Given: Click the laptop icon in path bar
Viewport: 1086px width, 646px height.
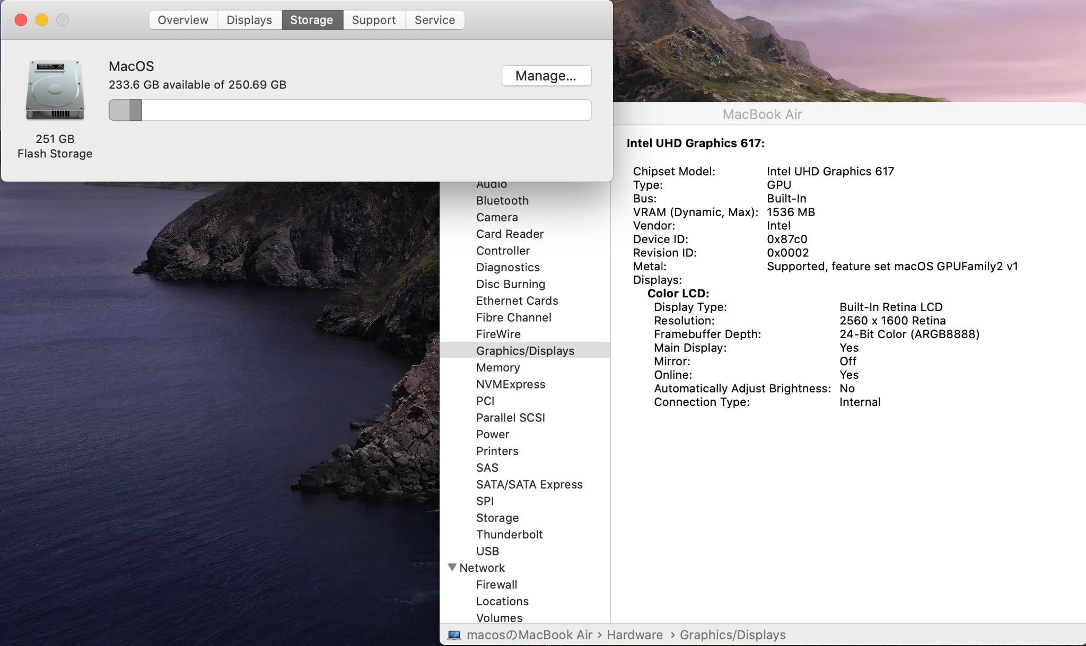Looking at the screenshot, I should (454, 635).
